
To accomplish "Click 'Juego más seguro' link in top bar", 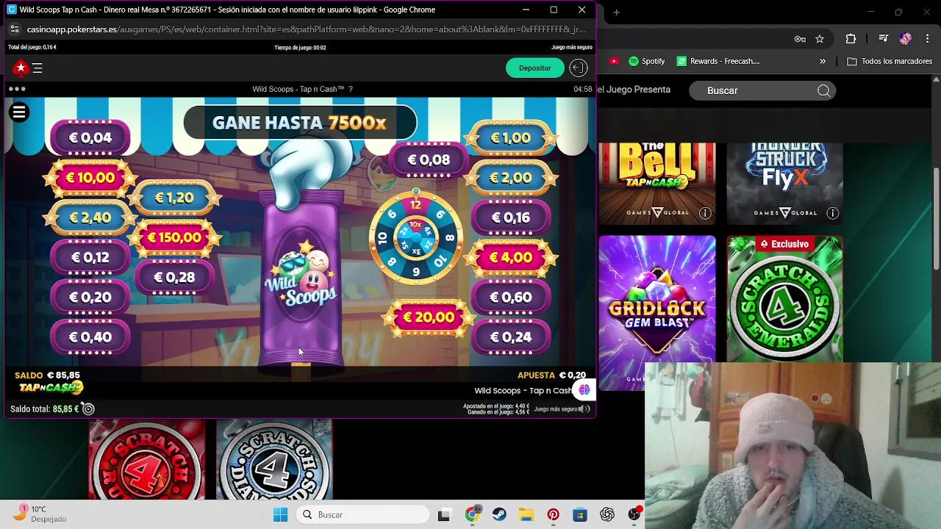I will pyautogui.click(x=571, y=47).
